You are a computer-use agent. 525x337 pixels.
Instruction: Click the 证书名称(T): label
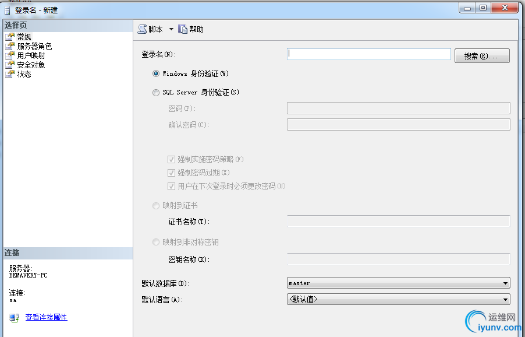(189, 222)
